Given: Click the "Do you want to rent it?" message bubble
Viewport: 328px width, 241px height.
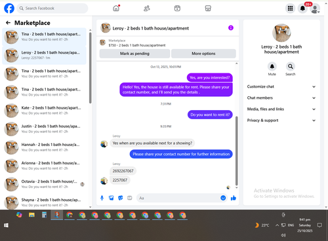Looking at the screenshot, I should (210, 115).
